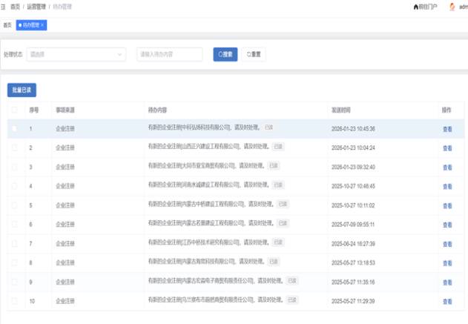Click the user avatar icon
Image resolution: width=468 pixels, height=324 pixels.
[x=452, y=7]
